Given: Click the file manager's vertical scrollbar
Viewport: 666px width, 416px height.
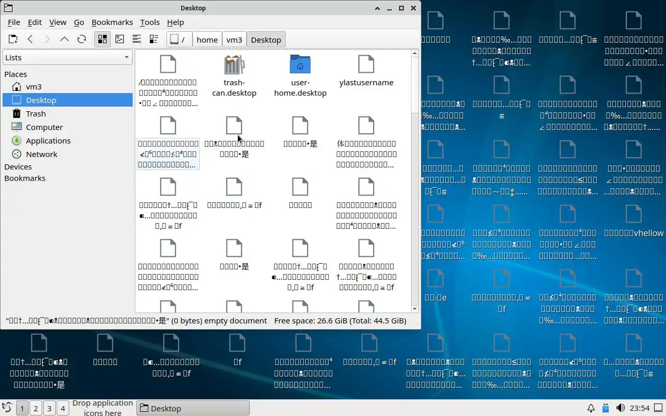Looking at the screenshot, I should coord(415,85).
